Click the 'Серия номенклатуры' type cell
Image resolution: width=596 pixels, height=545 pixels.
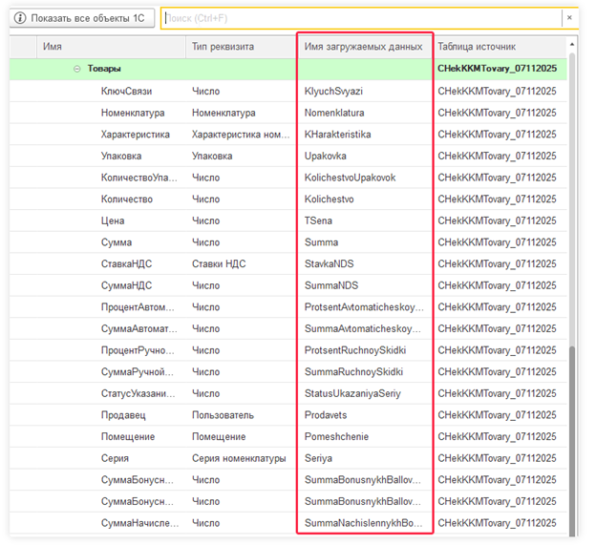(239, 458)
